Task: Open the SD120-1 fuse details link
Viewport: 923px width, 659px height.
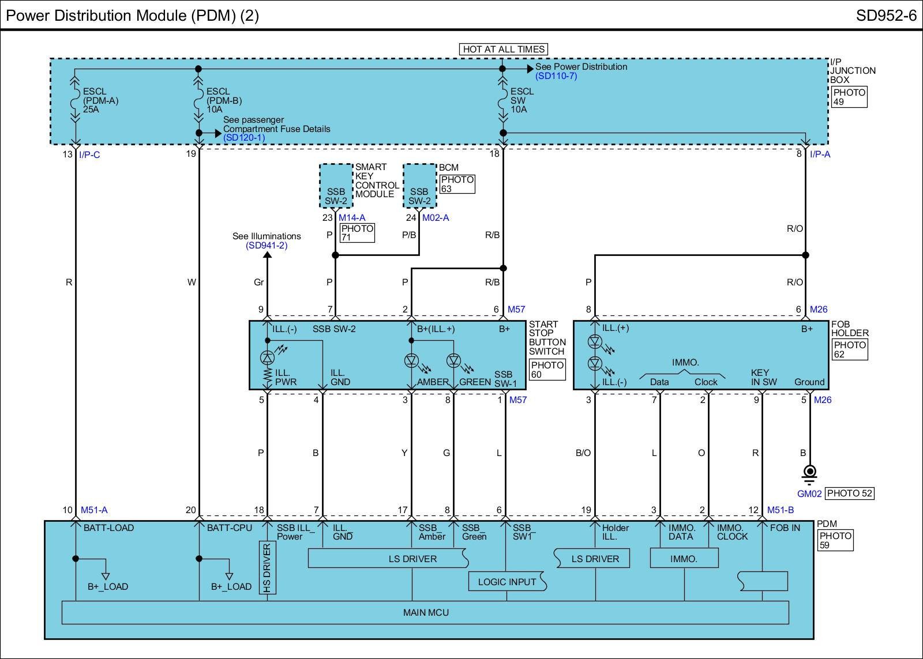Action: pyautogui.click(x=244, y=138)
